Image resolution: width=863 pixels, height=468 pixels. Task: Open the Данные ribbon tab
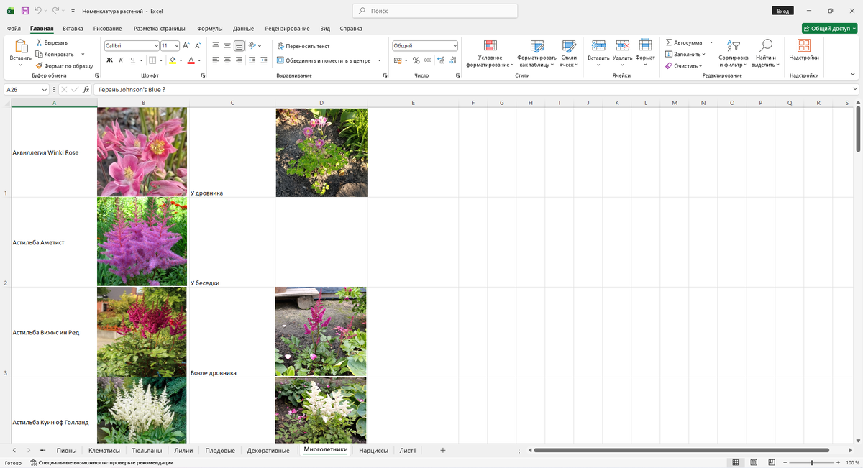pos(244,29)
